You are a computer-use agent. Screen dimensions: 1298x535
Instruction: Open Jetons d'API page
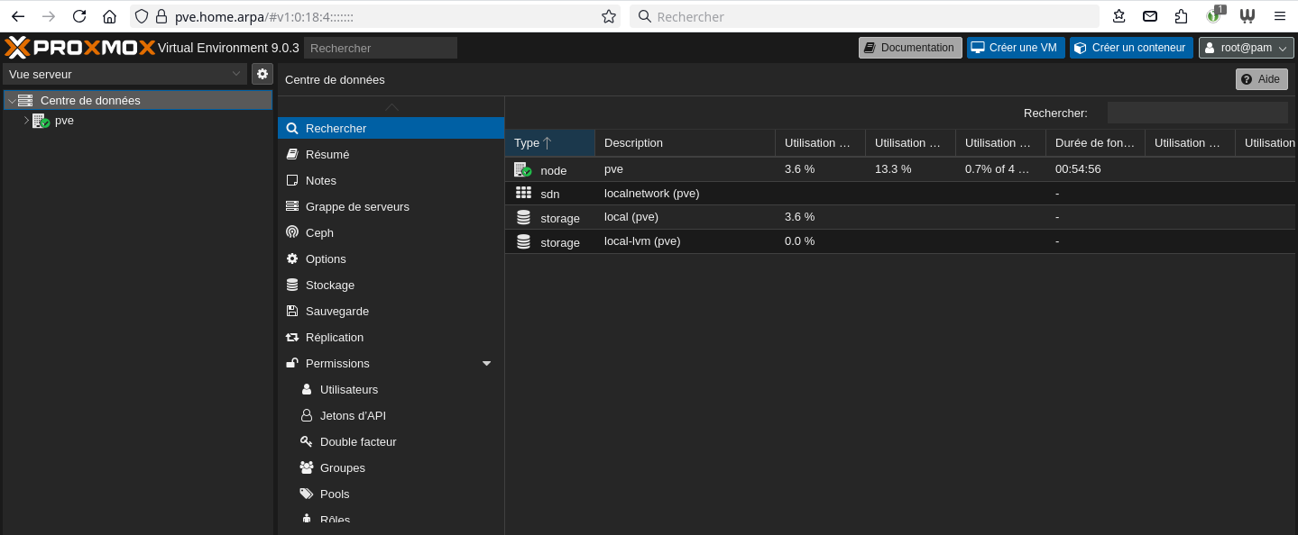coord(352,415)
